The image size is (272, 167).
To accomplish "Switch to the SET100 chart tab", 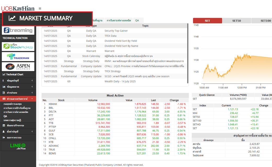I will (x=262, y=21).
